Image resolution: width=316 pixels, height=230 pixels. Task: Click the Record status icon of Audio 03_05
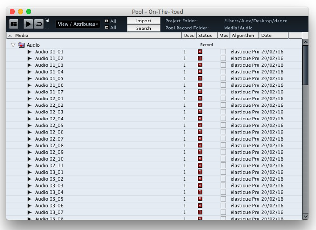coord(200,199)
